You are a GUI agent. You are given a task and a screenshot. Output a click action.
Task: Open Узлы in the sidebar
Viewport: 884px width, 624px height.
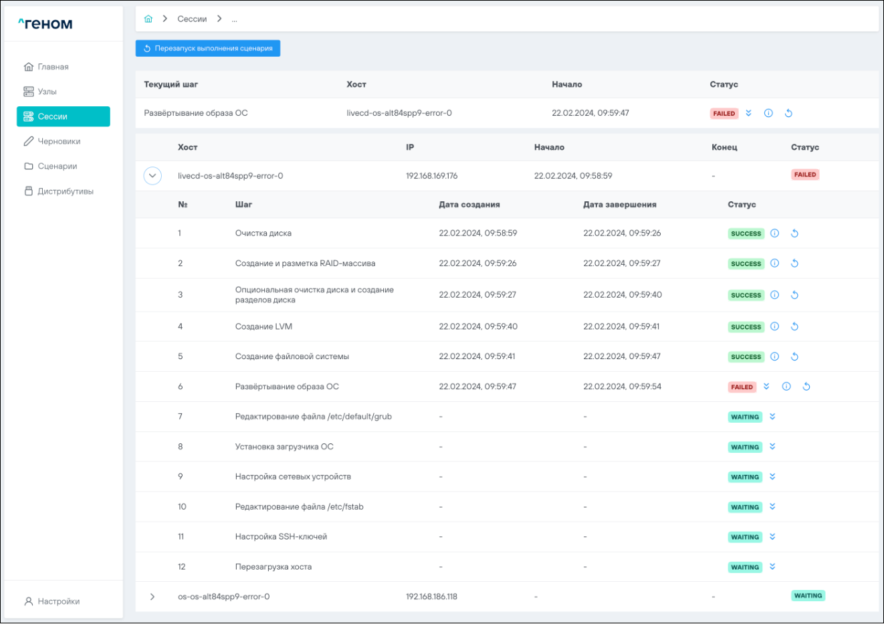(x=47, y=92)
